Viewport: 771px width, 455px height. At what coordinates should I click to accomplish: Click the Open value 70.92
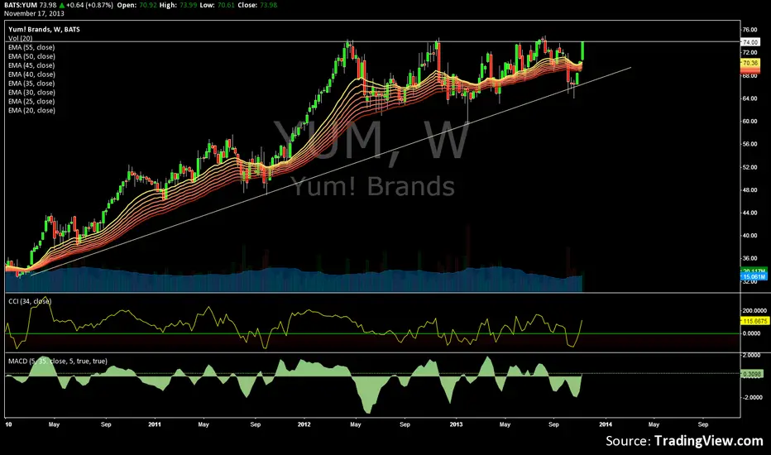click(148, 5)
